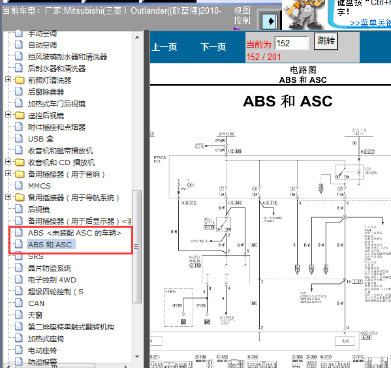Open the SRS tree entry

click(36, 256)
